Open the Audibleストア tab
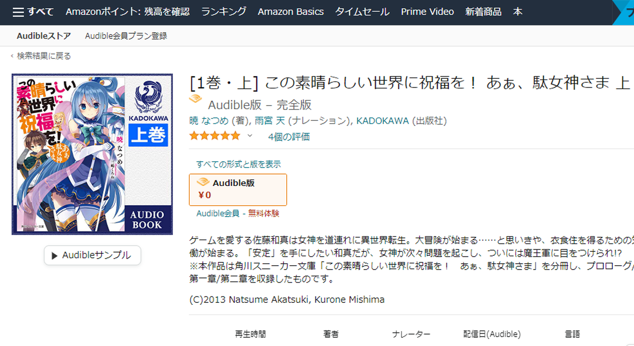This screenshot has width=634, height=346. [x=44, y=36]
